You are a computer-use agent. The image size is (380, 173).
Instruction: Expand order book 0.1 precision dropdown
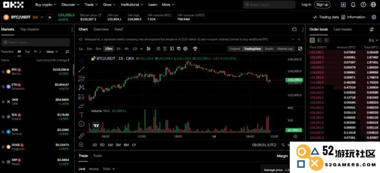pos(373,40)
